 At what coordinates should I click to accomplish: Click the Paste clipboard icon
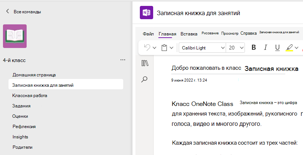pyautogui.click(x=164, y=48)
